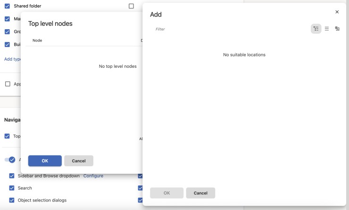Viewport: 349px width, 210px height.
Task: Click the greyed-out OK button in Add dialog
Action: [166, 193]
